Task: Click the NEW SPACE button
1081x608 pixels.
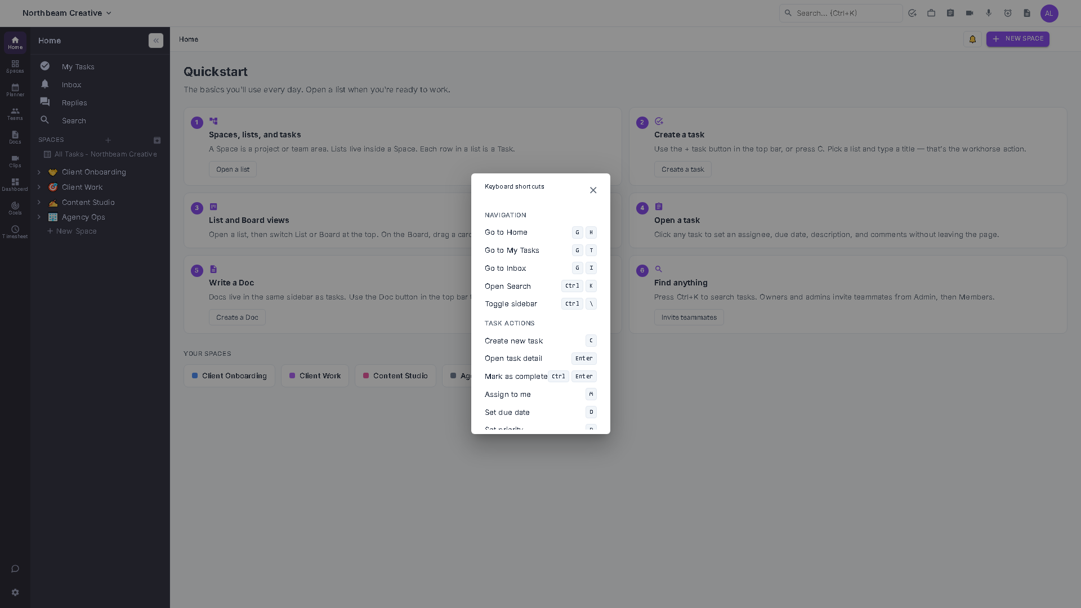Action: pyautogui.click(x=1017, y=39)
